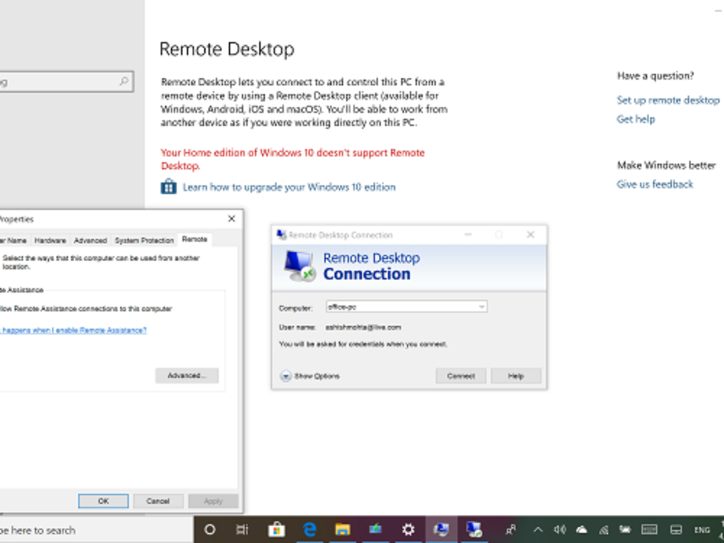Click the store bag icon beside the upgrade link

pos(168,186)
